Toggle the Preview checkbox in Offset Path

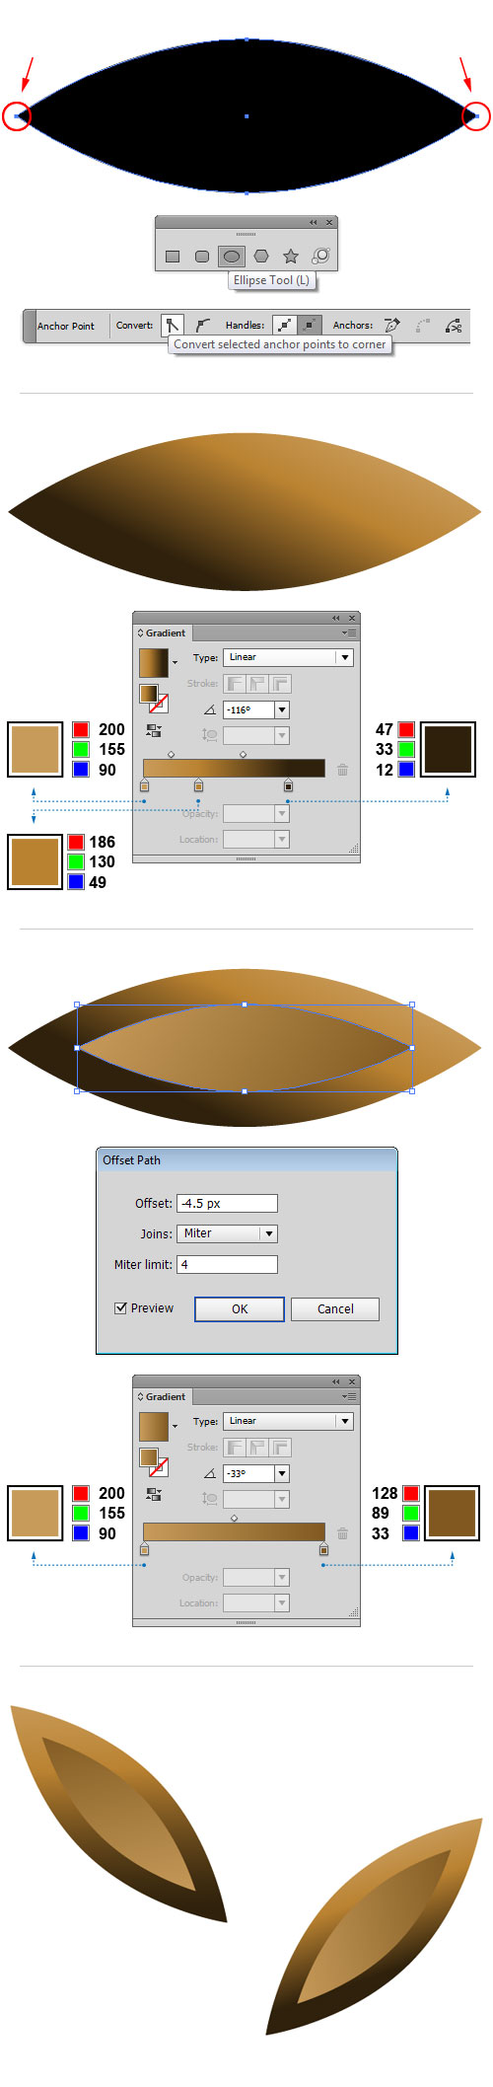click(121, 1307)
